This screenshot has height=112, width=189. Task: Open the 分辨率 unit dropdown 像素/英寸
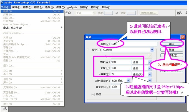coord(142,74)
